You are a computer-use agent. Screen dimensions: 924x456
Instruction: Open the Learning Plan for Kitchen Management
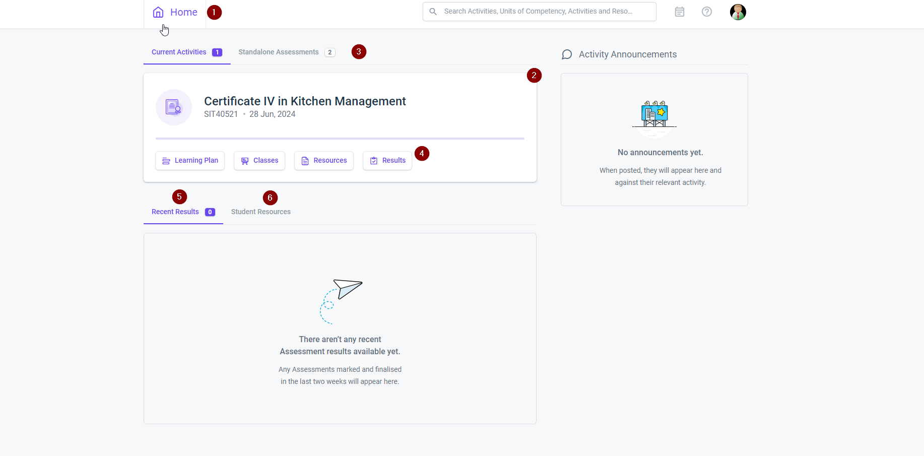click(x=190, y=160)
